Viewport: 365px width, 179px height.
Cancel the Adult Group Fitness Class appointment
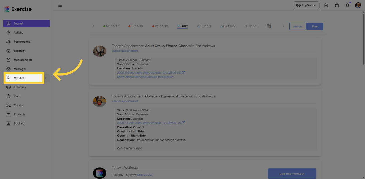click(125, 51)
